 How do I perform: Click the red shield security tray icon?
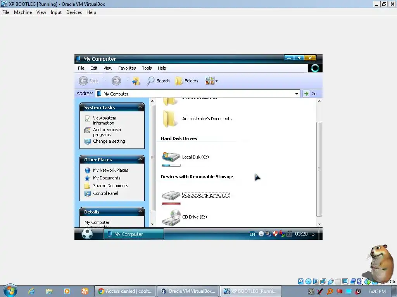275,234
